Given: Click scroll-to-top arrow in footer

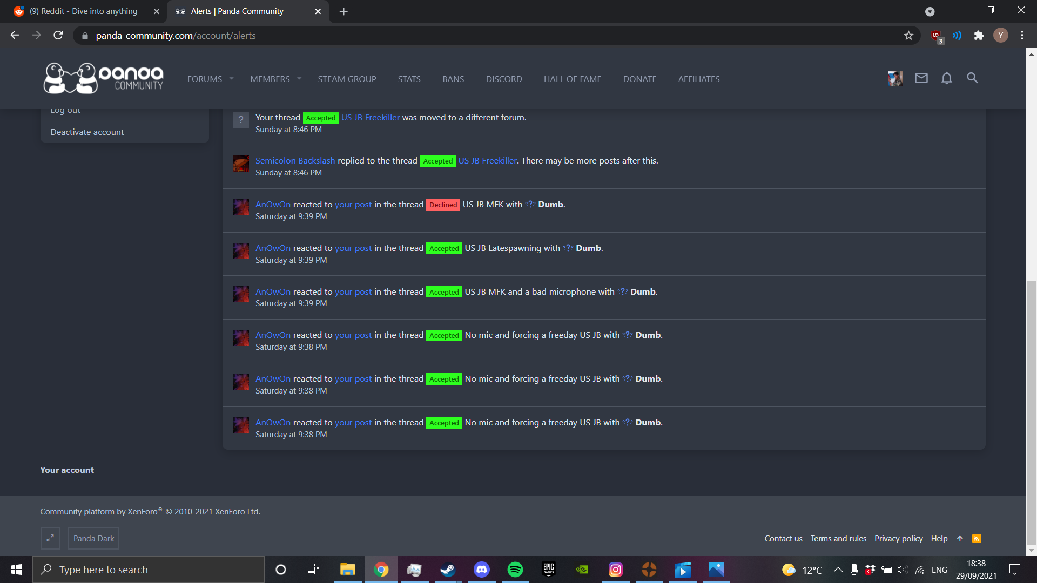Looking at the screenshot, I should (960, 538).
